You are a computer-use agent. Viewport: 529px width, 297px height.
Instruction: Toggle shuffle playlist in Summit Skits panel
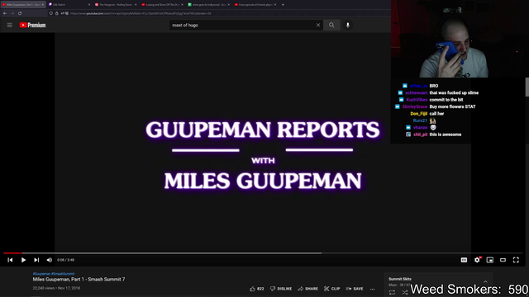coord(404,293)
